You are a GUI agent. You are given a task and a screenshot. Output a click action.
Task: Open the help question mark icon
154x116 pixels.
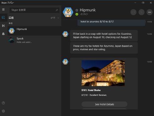tap(3, 103)
